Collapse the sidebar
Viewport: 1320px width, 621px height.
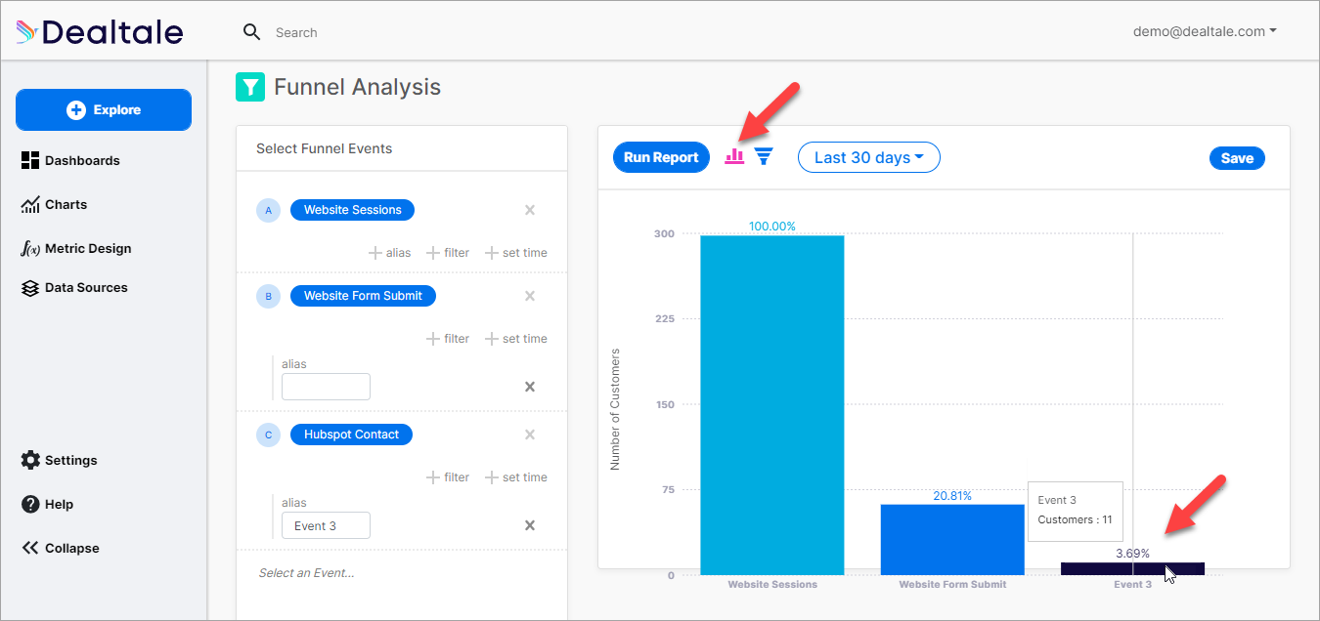pyautogui.click(x=60, y=548)
